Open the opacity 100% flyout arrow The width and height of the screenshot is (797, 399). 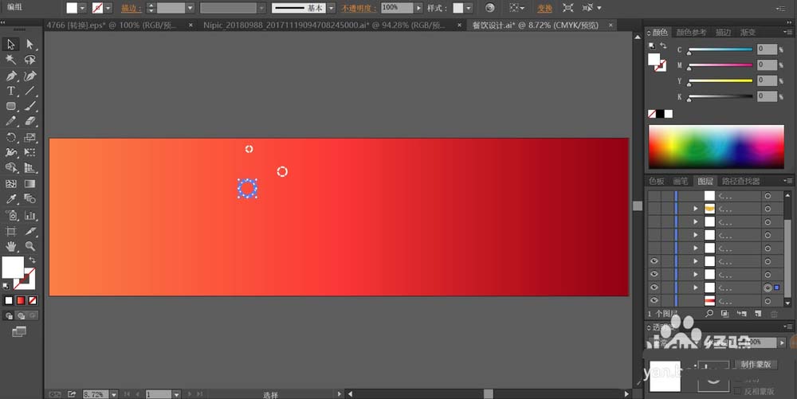[x=418, y=8]
